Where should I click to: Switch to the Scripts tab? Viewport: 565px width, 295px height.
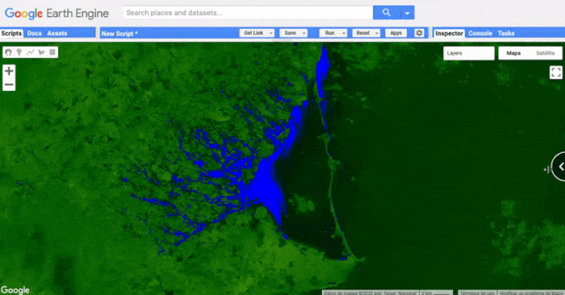[x=11, y=33]
